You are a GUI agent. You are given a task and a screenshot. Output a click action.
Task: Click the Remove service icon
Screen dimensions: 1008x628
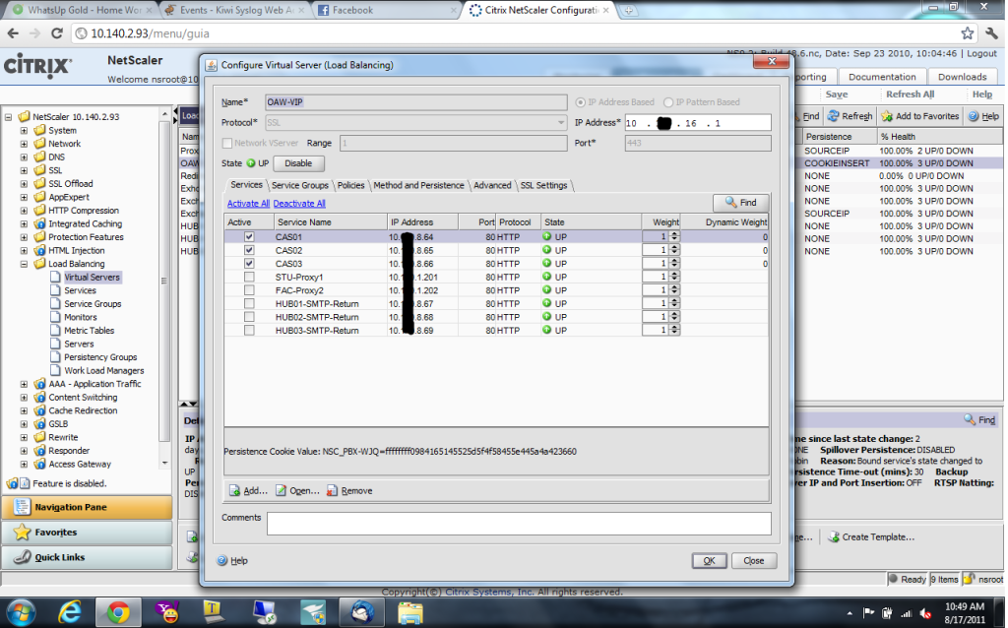coord(332,490)
